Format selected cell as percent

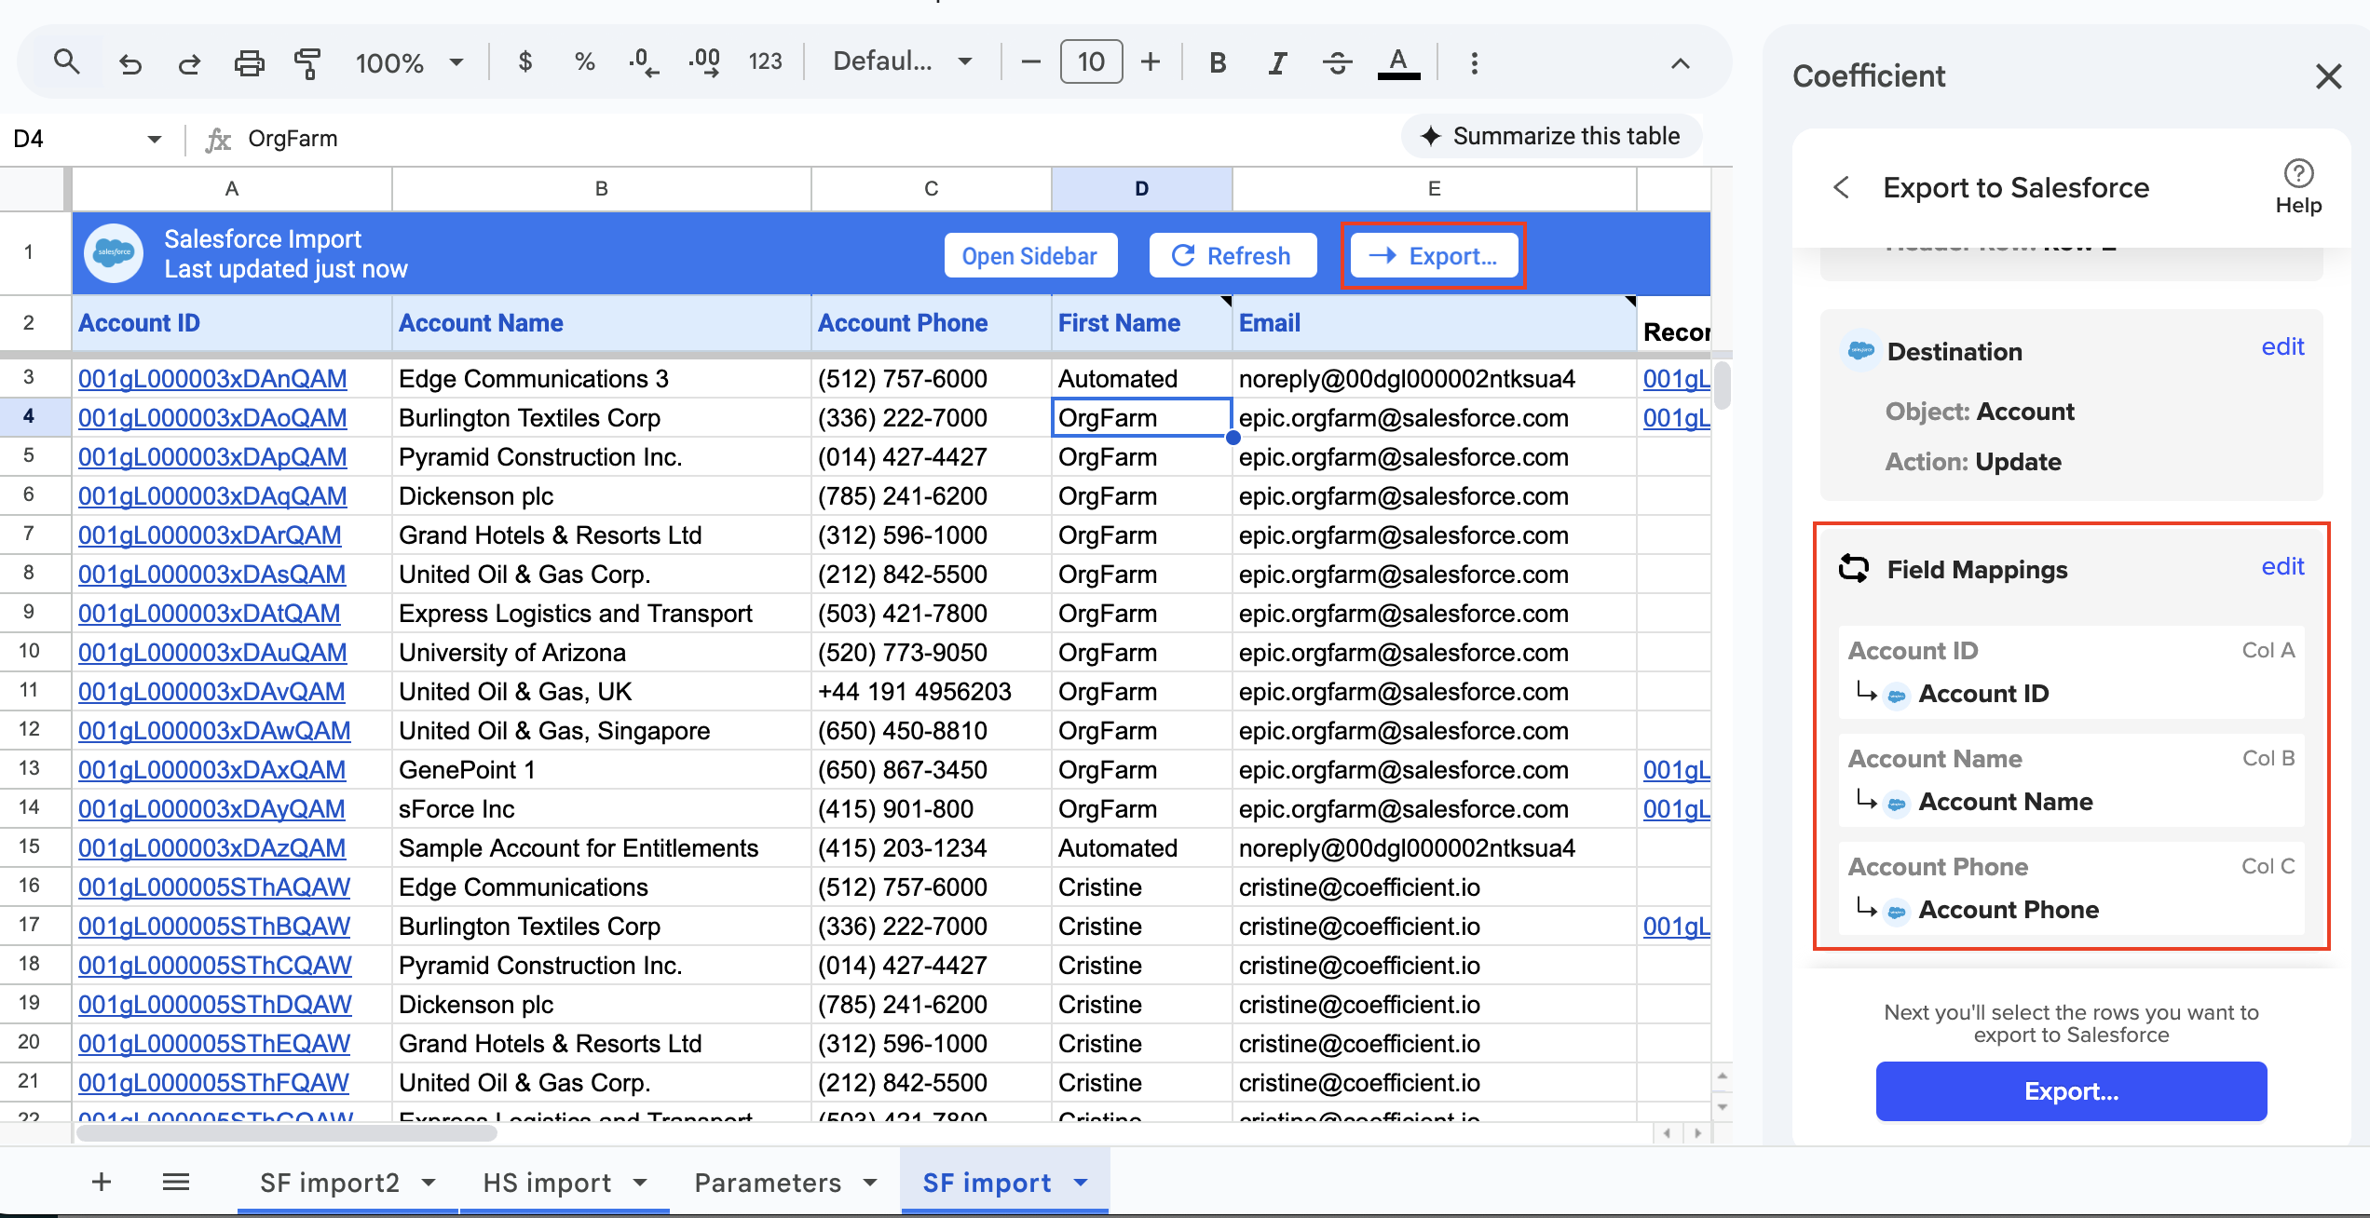584,62
